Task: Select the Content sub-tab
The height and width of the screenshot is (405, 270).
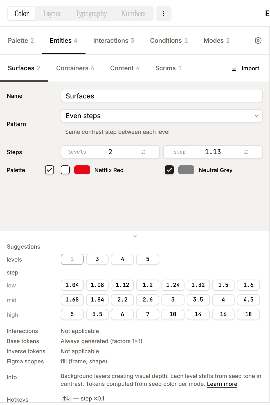Action: 125,68
